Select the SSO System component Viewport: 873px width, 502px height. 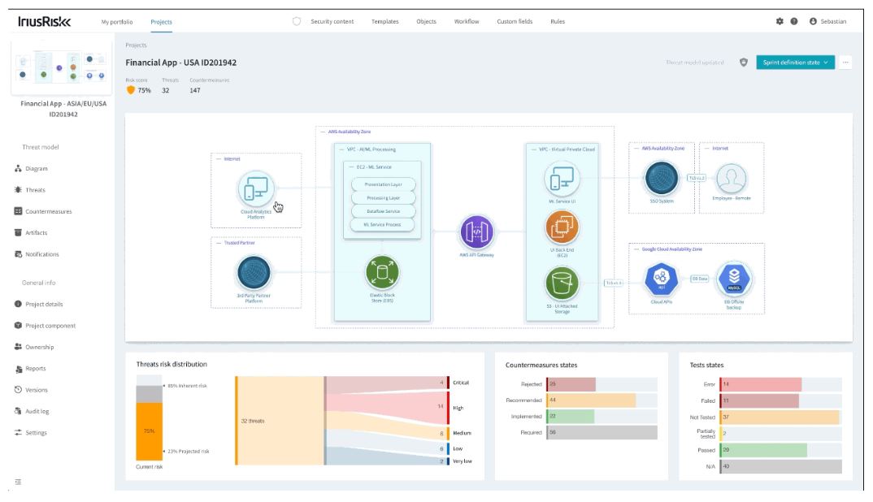tap(662, 179)
